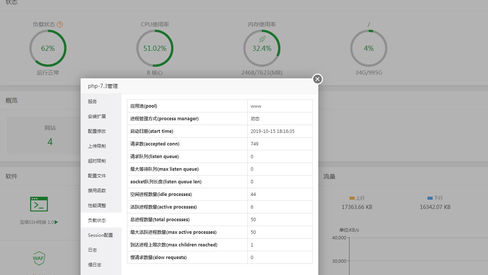
Task: Click the load status help question icon
Action: pos(60,24)
